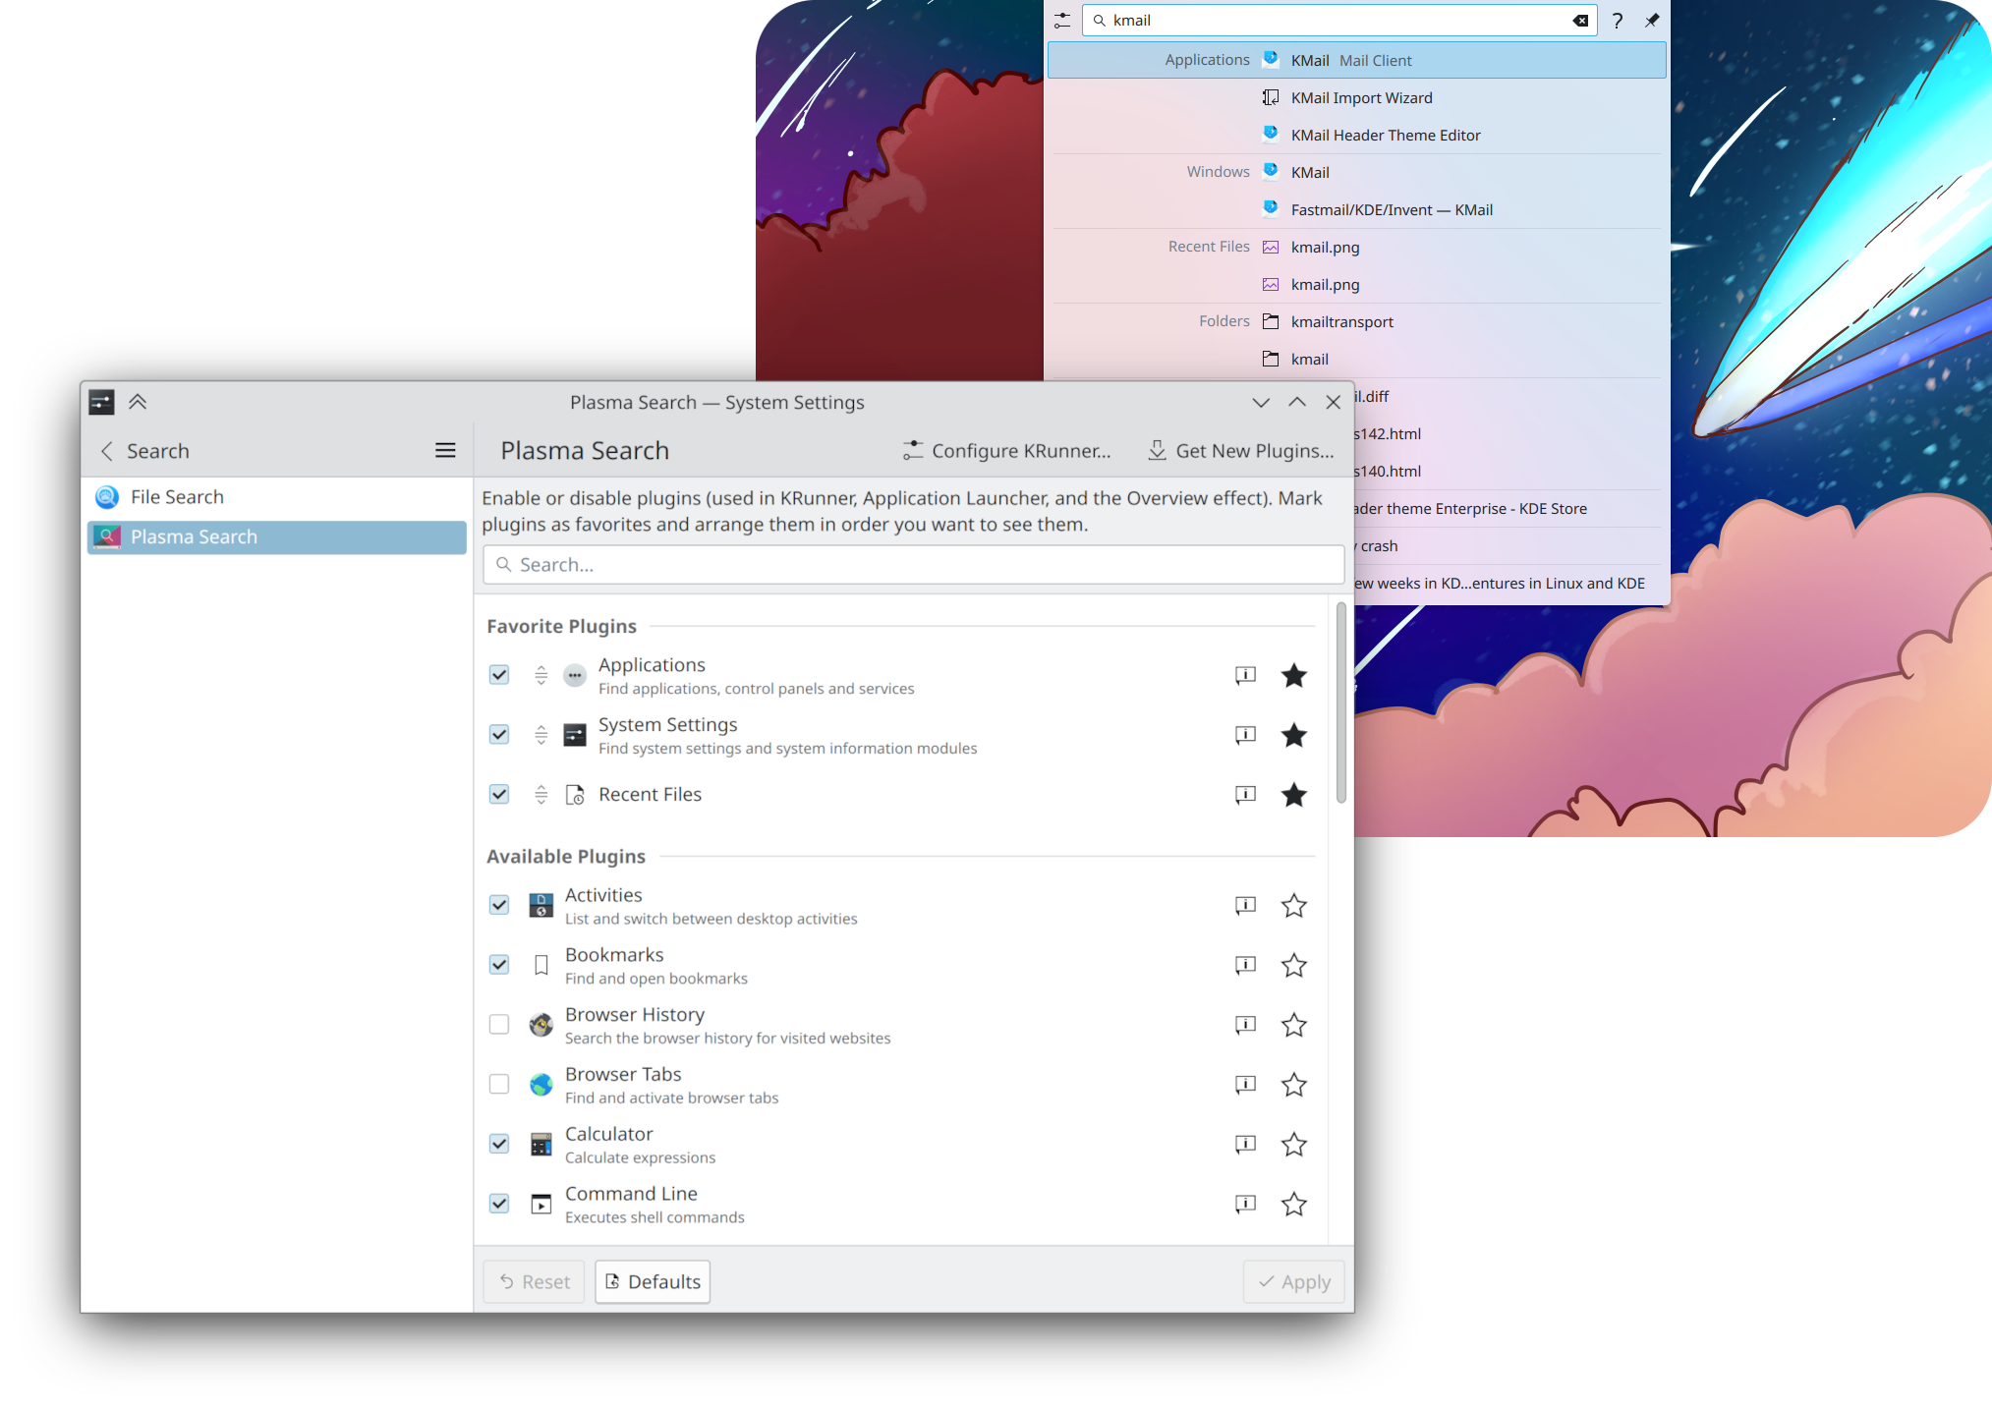Click the Applications plugin settings icon

(1245, 675)
